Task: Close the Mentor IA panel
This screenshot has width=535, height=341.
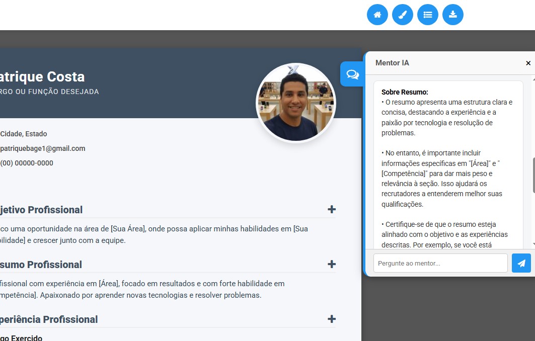Action: click(x=528, y=63)
